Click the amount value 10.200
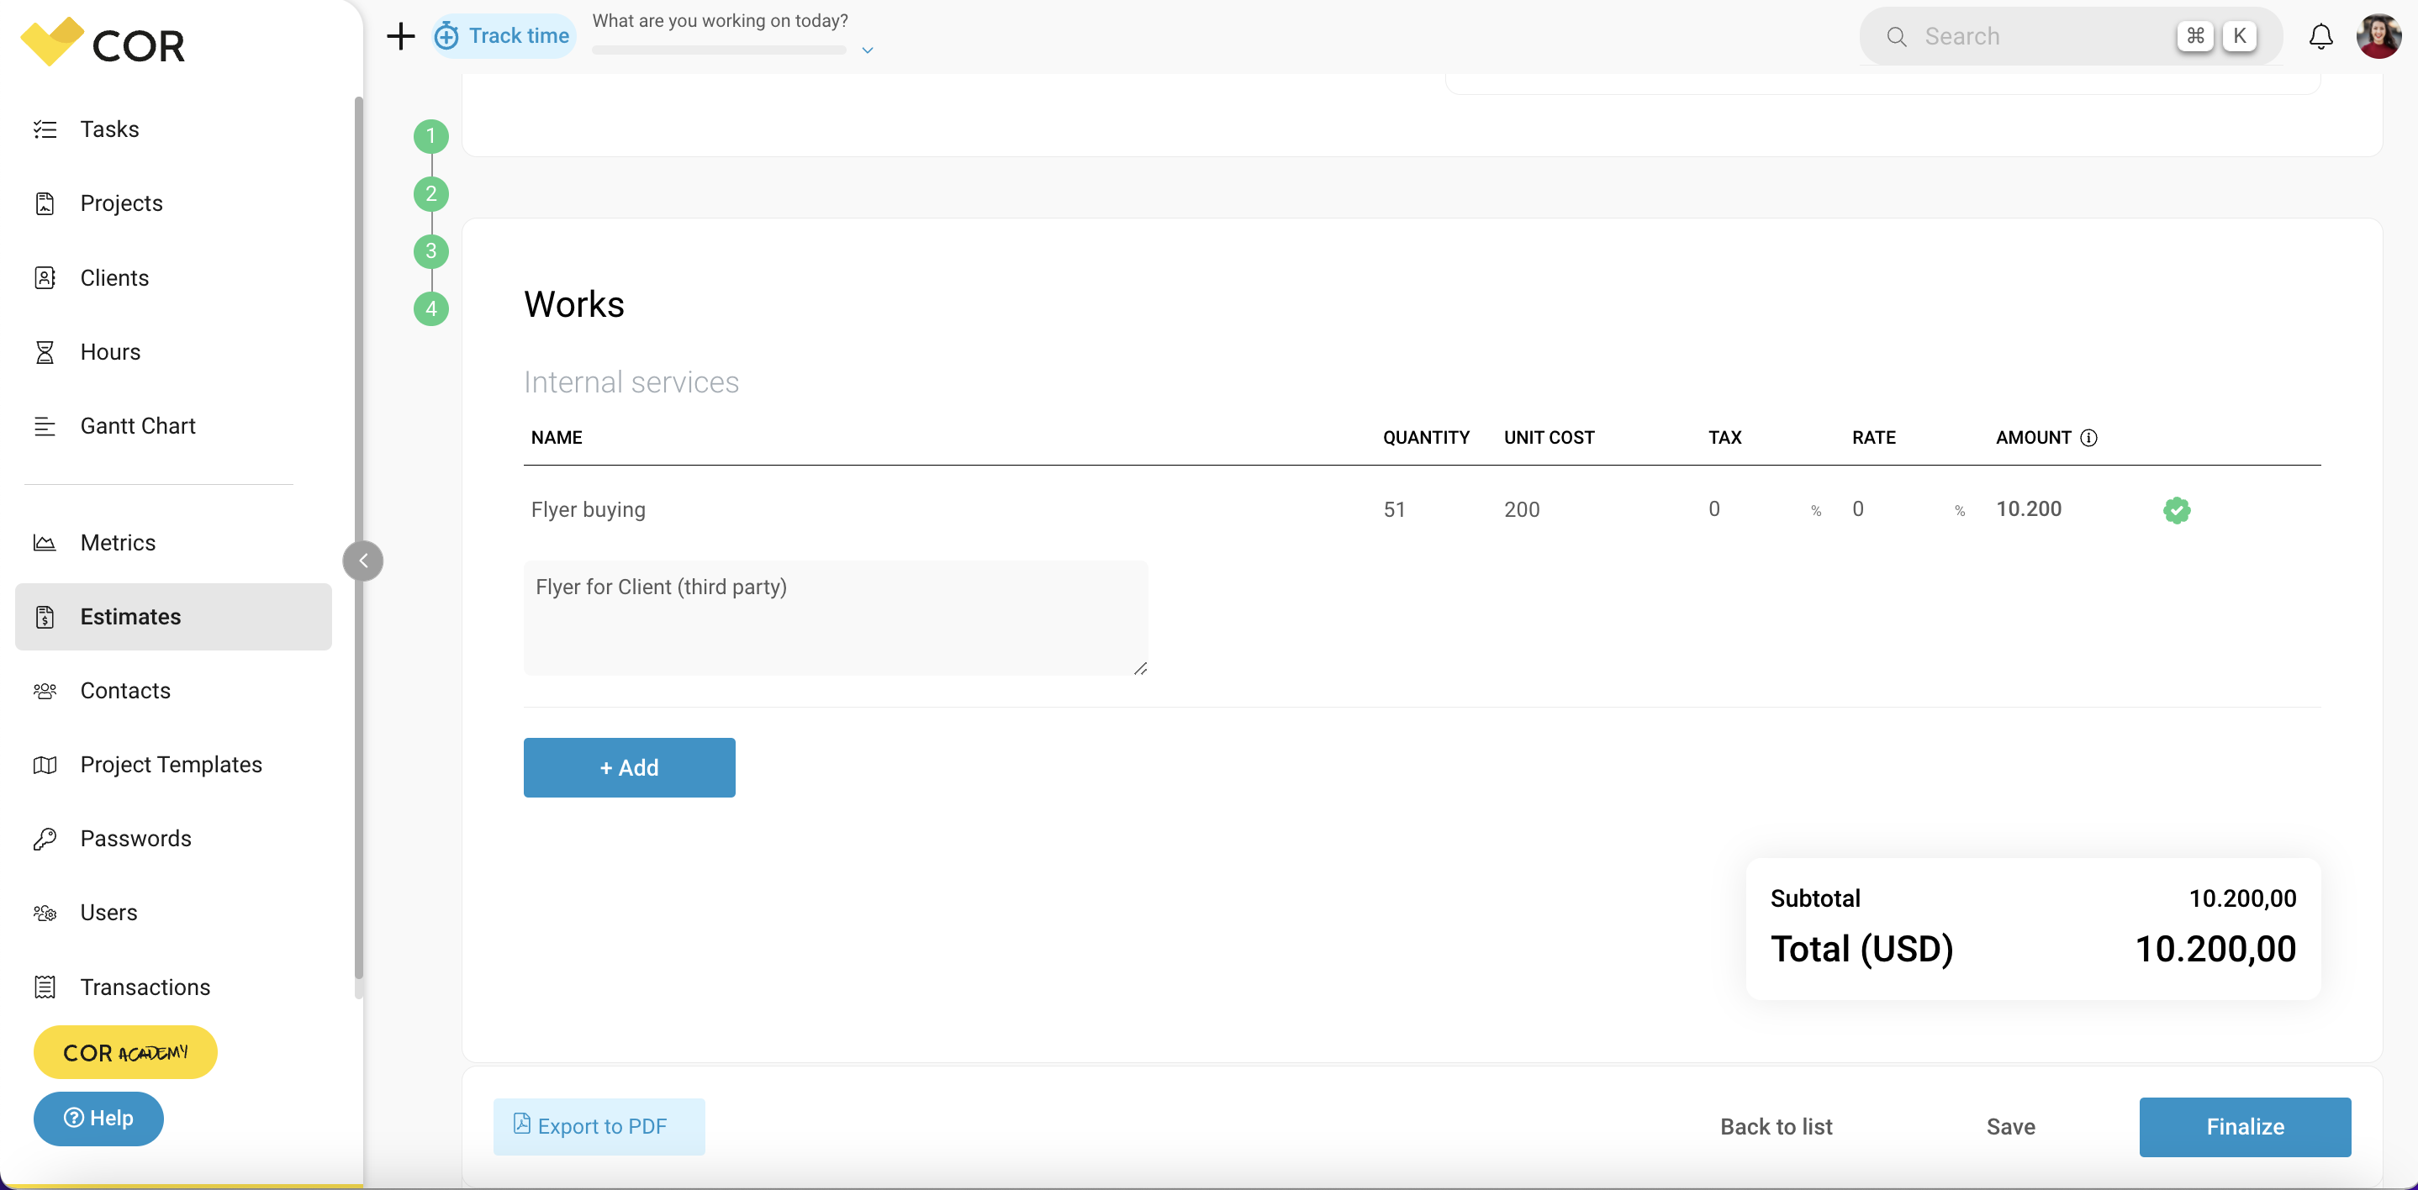 pos(2029,509)
